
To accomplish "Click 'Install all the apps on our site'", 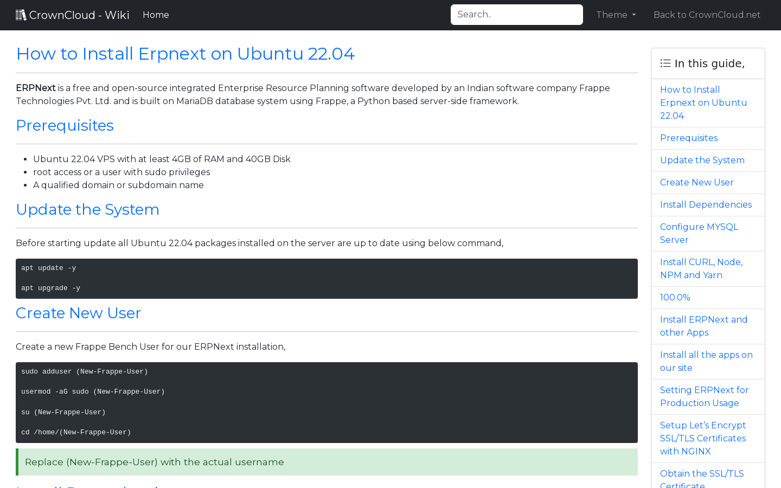I will pyautogui.click(x=706, y=361).
